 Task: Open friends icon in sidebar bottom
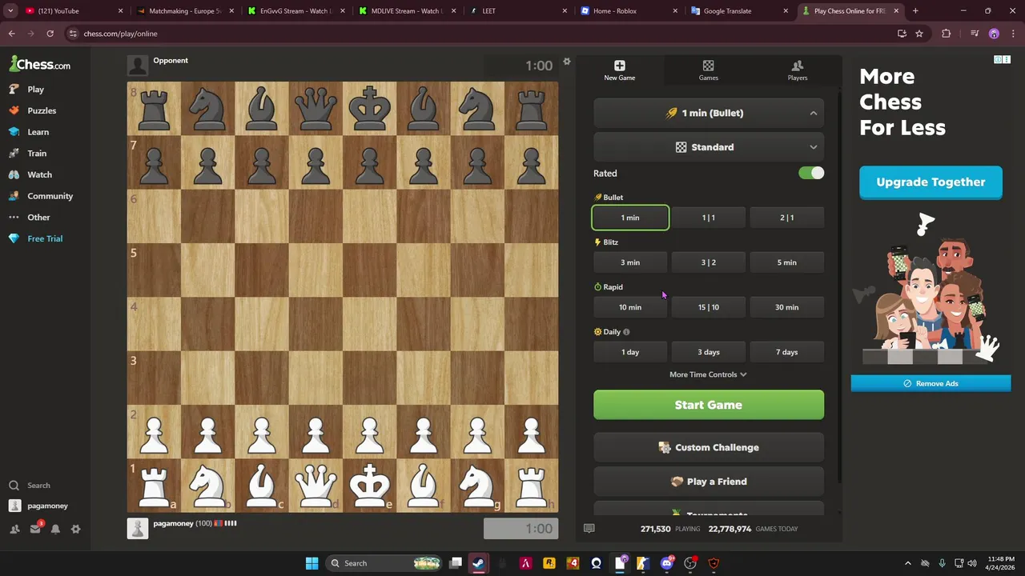coord(14,529)
